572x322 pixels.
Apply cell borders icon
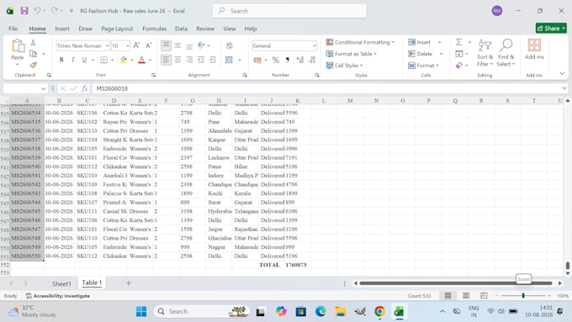coord(104,60)
